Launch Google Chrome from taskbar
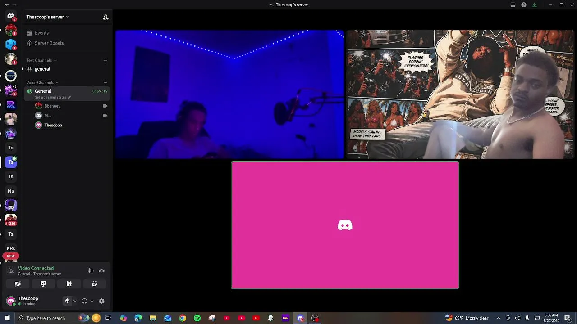 182,318
